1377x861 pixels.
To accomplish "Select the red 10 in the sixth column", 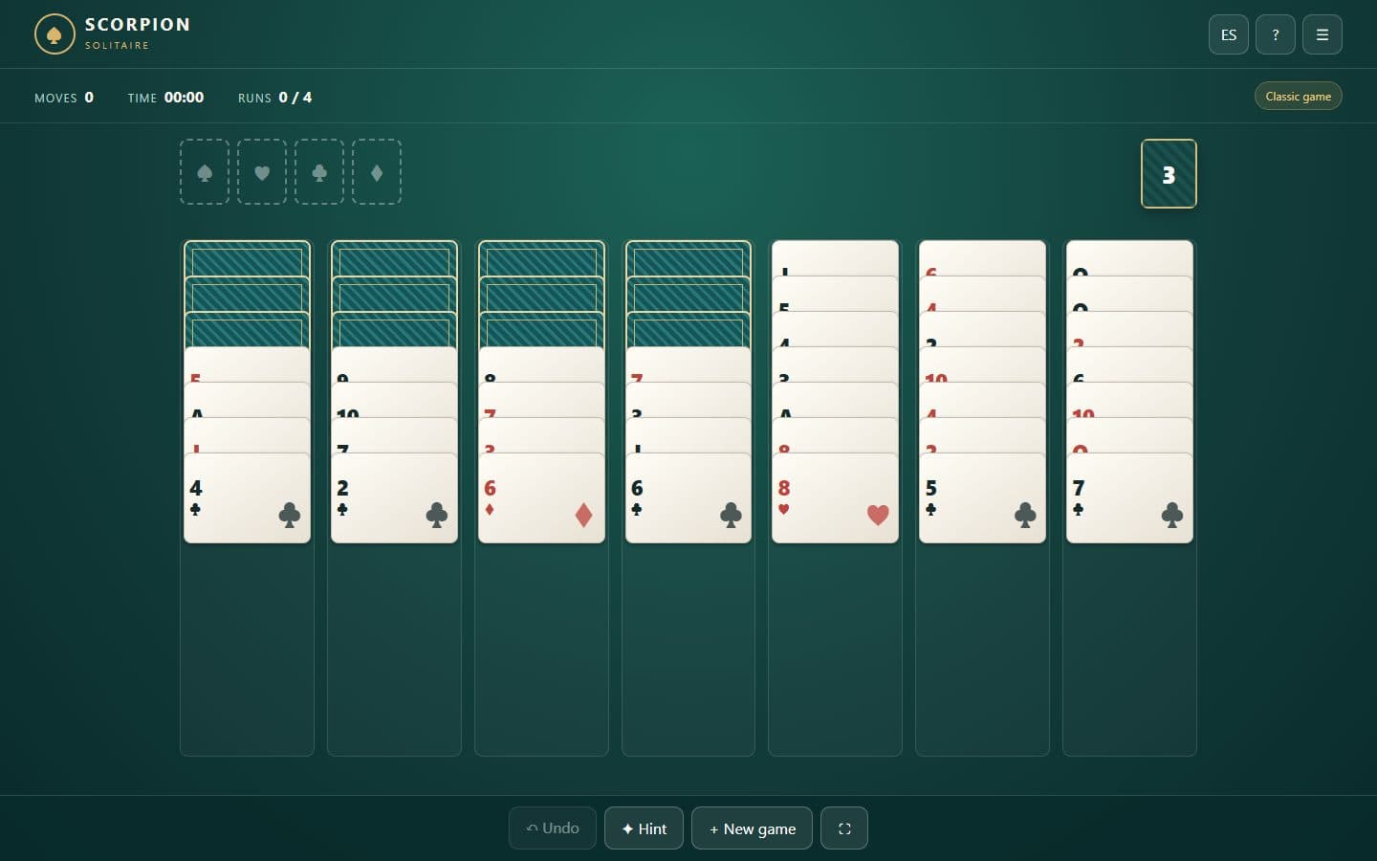I will coord(982,365).
